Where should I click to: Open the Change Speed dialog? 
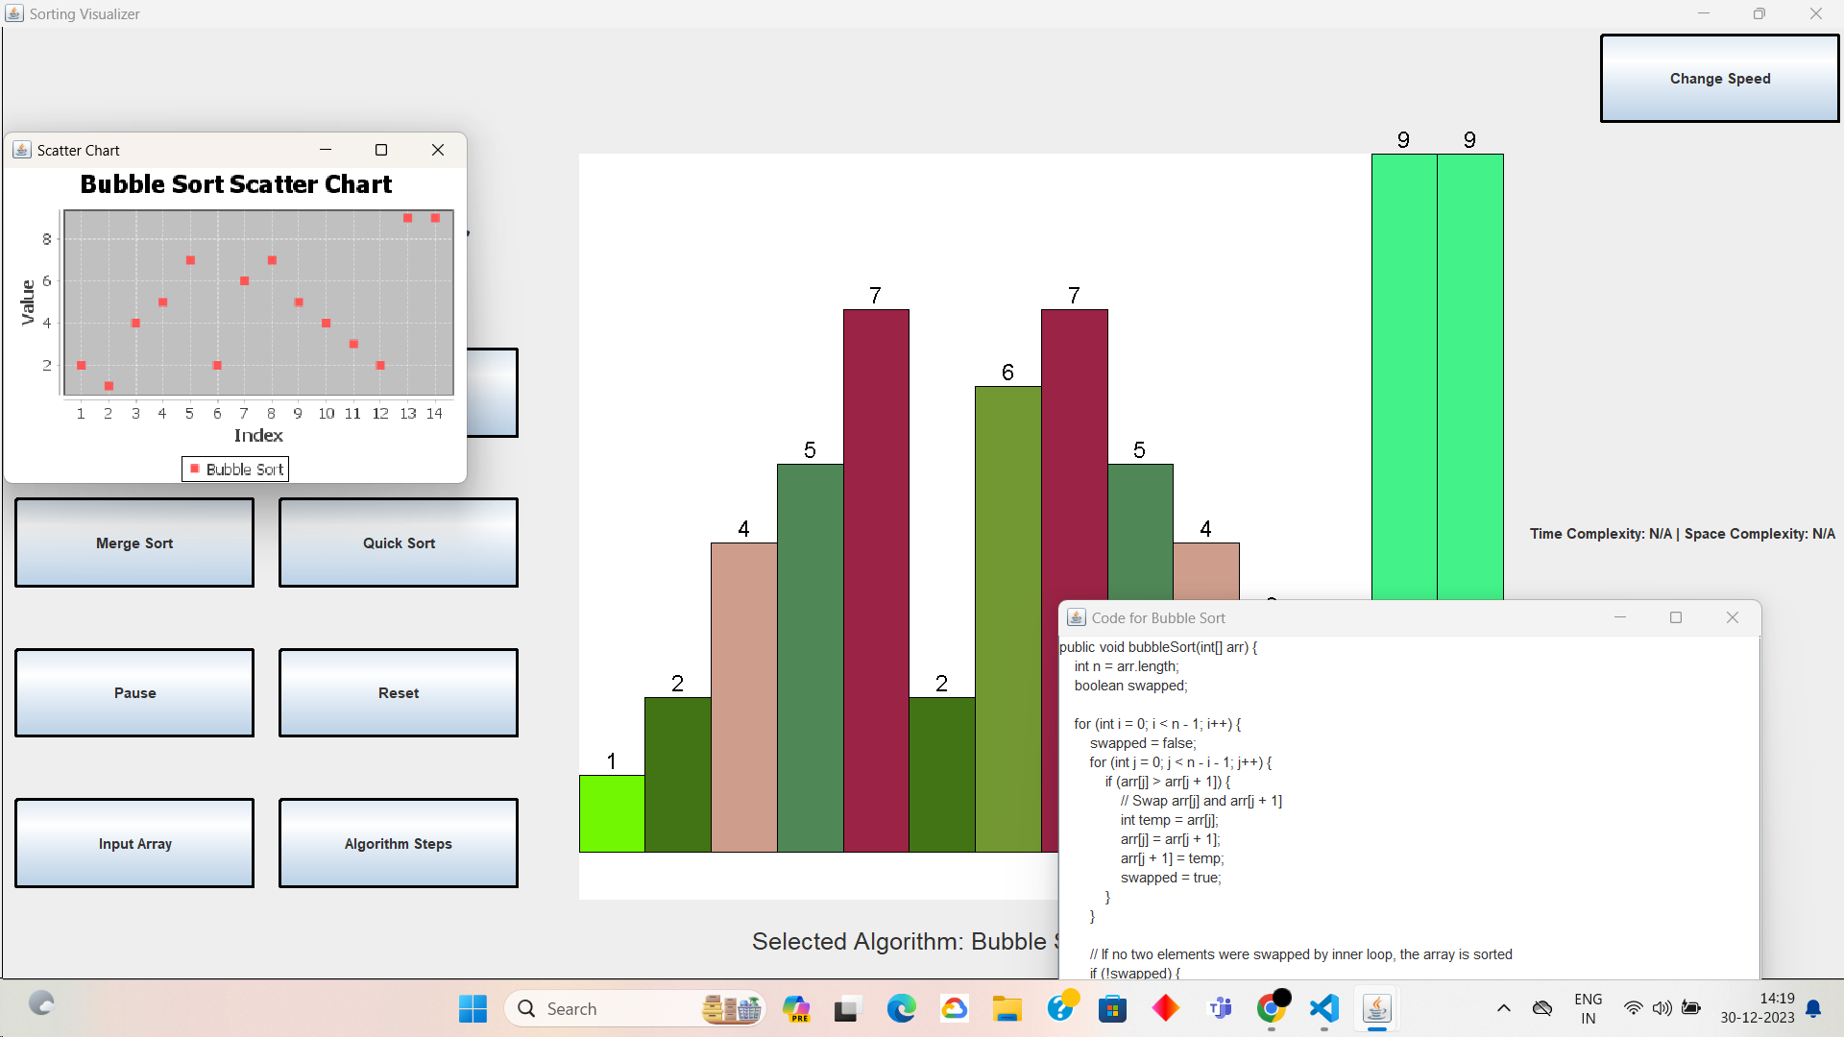(1718, 78)
